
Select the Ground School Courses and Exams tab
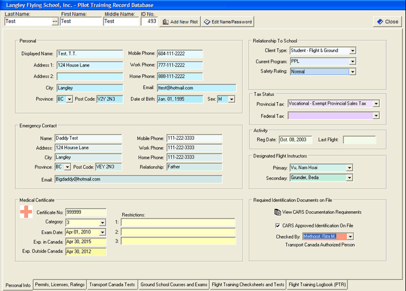tap(173, 285)
